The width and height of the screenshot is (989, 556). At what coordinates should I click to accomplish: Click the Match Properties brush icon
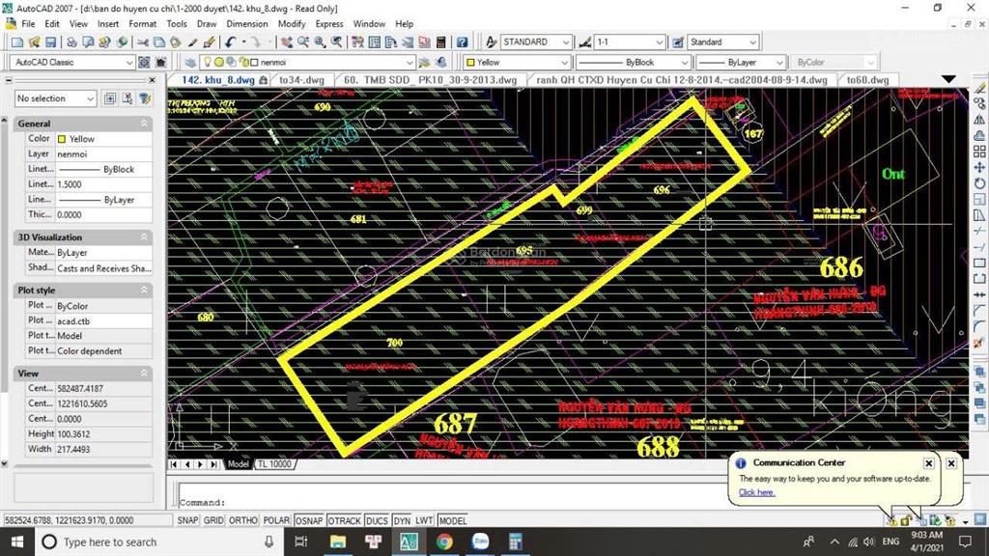209,42
